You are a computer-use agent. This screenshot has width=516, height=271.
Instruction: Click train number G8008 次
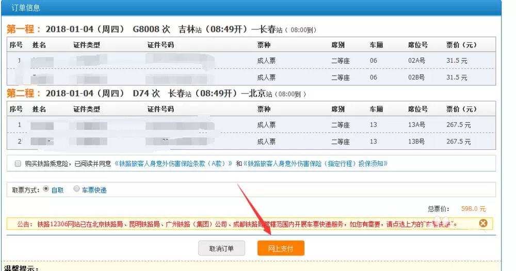coord(151,29)
